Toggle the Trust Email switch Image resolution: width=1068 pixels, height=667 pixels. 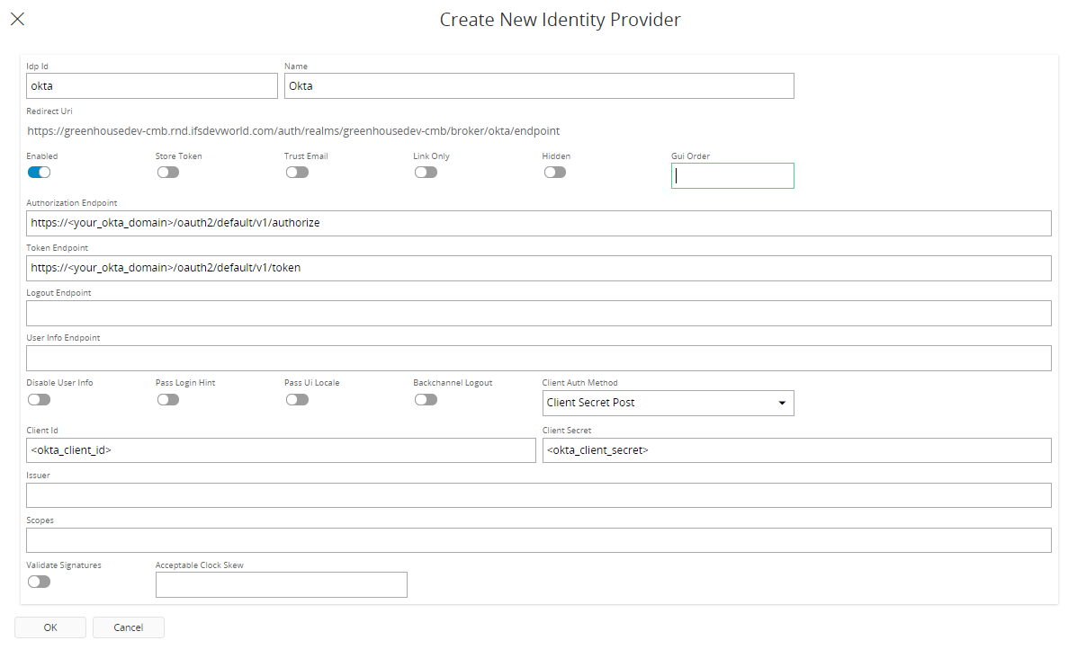(x=297, y=173)
